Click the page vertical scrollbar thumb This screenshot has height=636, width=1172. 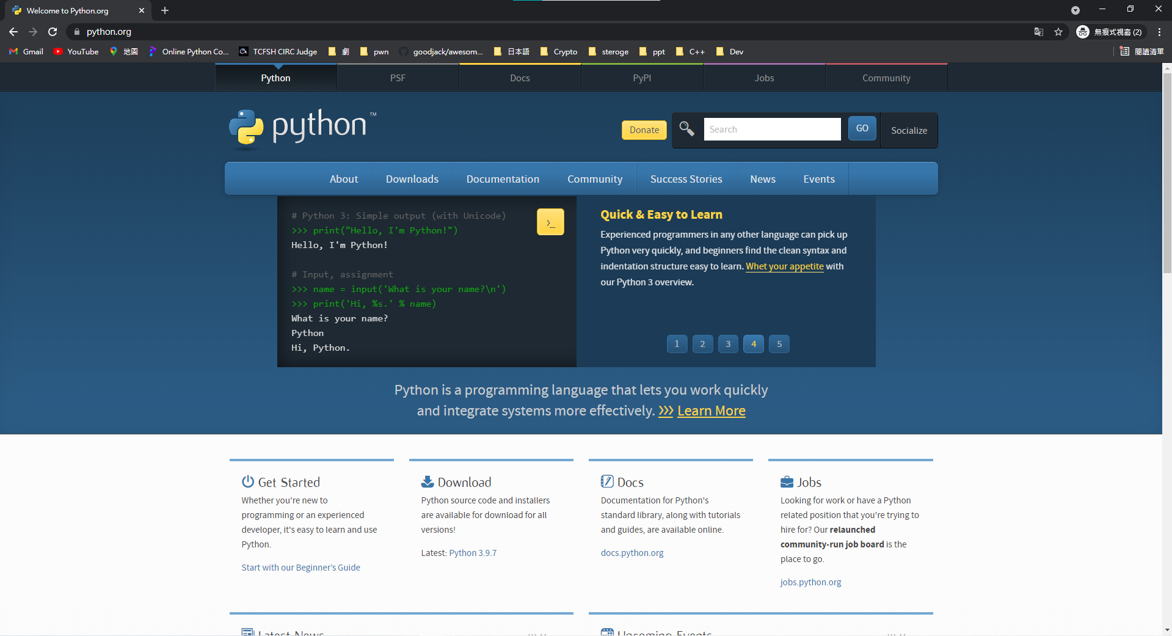[1167, 173]
